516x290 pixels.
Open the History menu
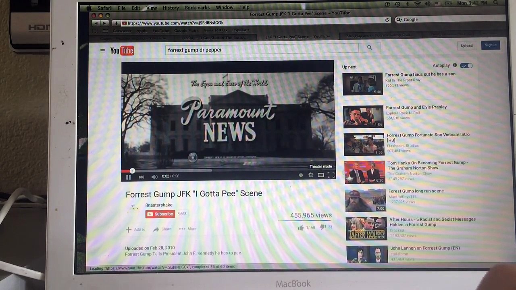(171, 8)
